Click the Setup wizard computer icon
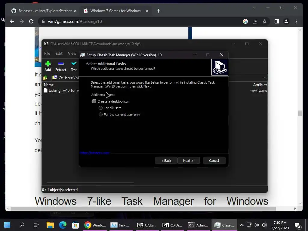Viewport: 308px width, 231px height. pyautogui.click(x=220, y=67)
